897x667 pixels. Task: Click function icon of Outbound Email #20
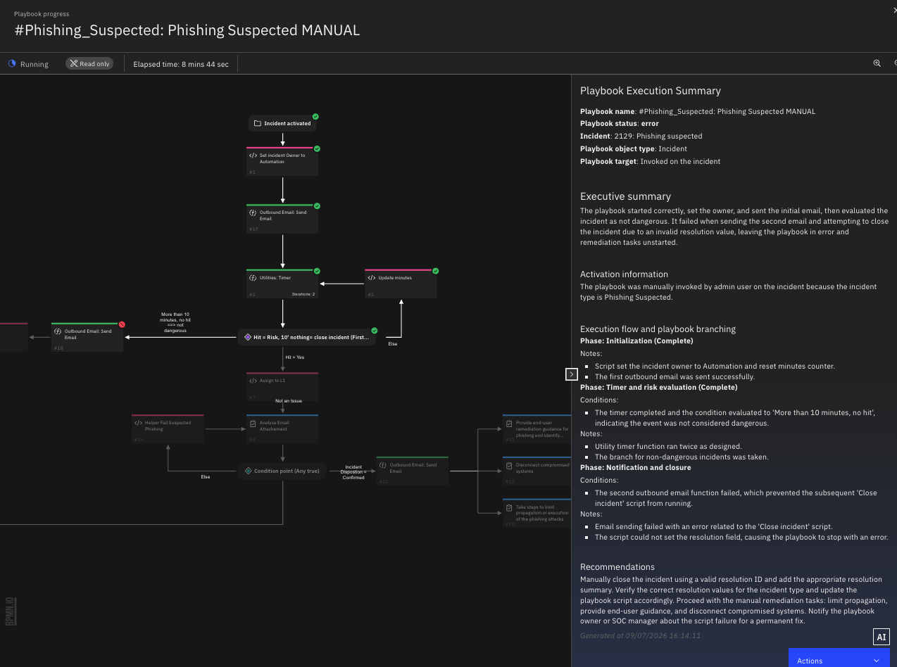pyautogui.click(x=382, y=465)
